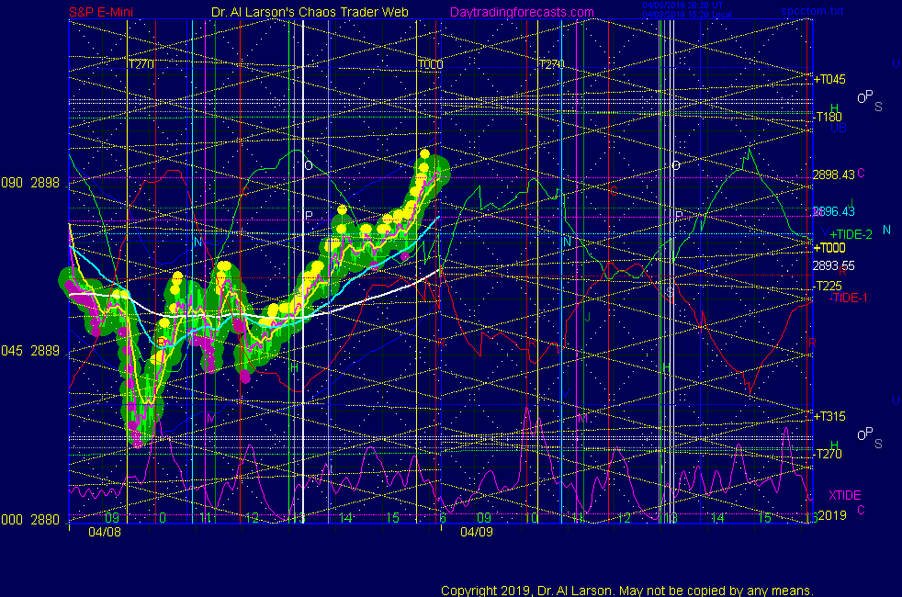Click the yellow '2019' year label
This screenshot has width=902, height=597.
[832, 515]
